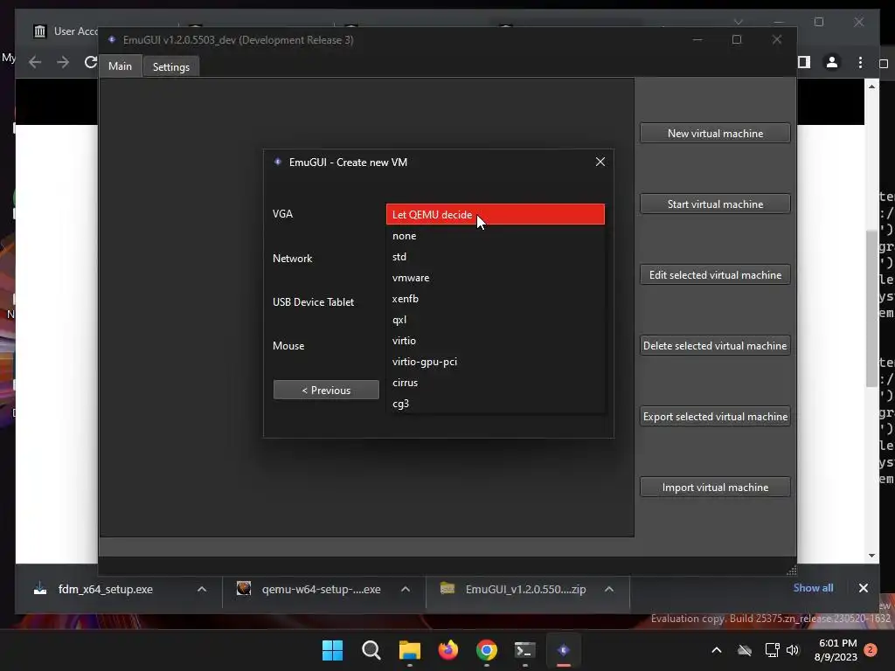Open volume speaker tray icon
Viewport: 895px width, 671px height.
click(x=792, y=650)
